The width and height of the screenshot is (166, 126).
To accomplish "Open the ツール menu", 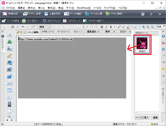I will coord(97,8).
